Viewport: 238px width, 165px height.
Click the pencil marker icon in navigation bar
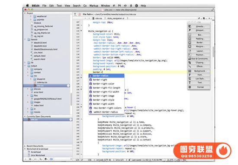coord(199,18)
